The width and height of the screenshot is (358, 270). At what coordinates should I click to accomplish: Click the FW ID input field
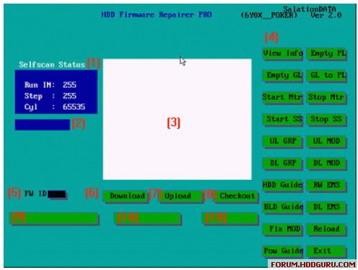coord(57,194)
